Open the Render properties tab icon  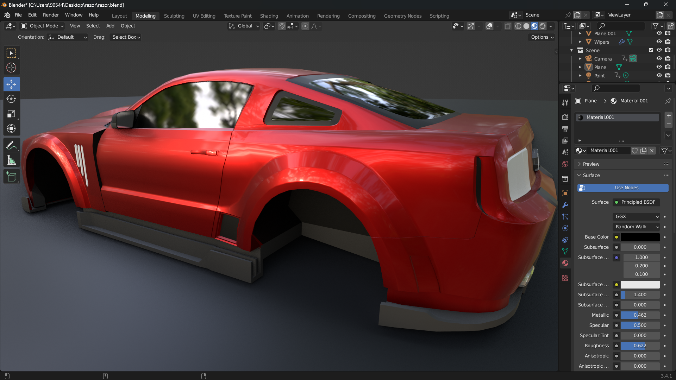pyautogui.click(x=565, y=117)
